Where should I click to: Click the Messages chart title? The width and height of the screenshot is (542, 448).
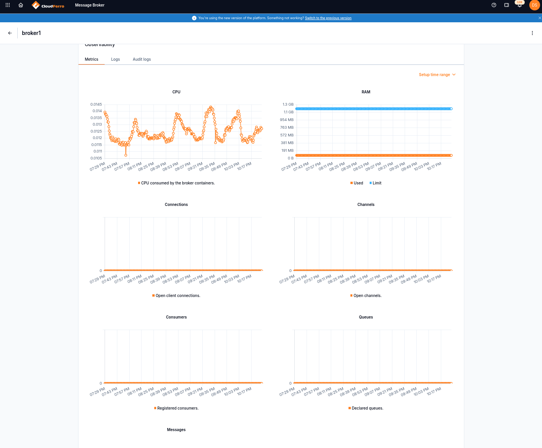177,430
